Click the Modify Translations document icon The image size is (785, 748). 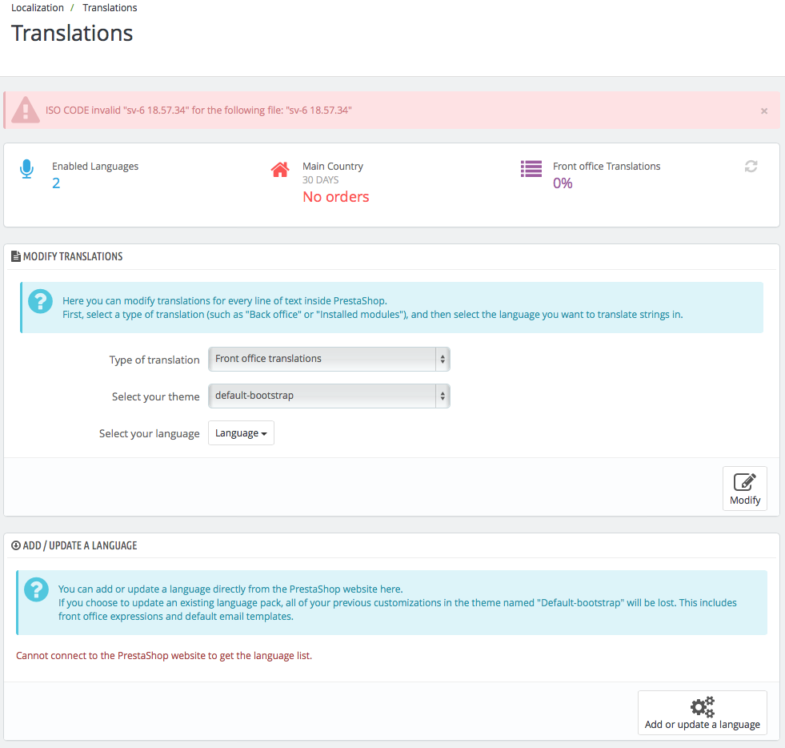[x=16, y=256]
